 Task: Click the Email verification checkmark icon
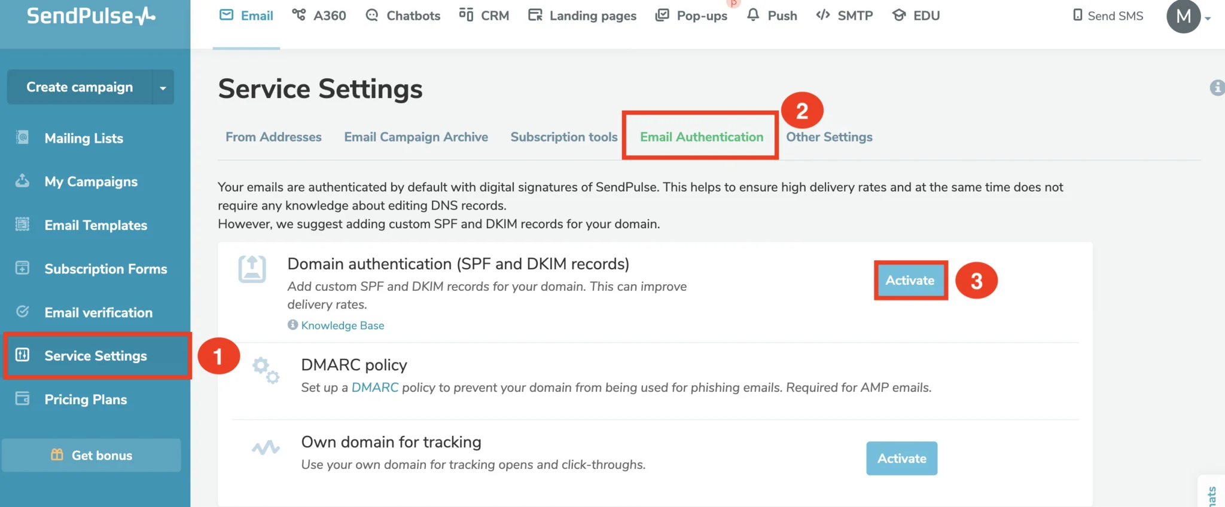[x=22, y=311]
